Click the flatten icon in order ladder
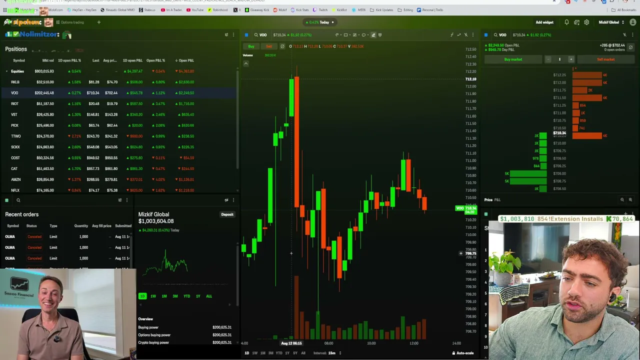This screenshot has width=640, height=360. pos(630,47)
